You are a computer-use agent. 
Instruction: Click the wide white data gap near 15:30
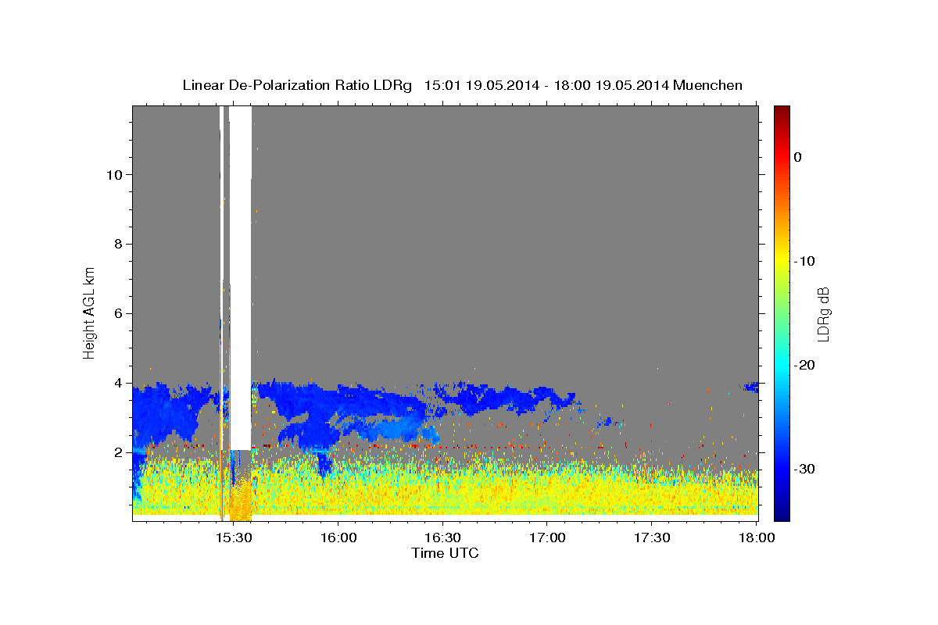point(241,277)
